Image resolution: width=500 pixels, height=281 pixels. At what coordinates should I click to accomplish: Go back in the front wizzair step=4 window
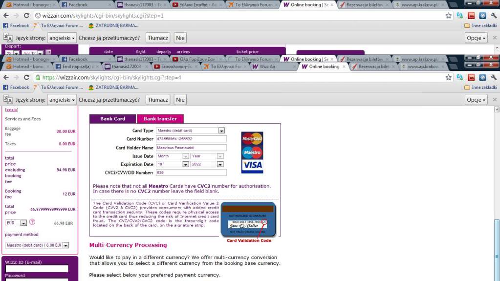pyautogui.click(x=6, y=78)
